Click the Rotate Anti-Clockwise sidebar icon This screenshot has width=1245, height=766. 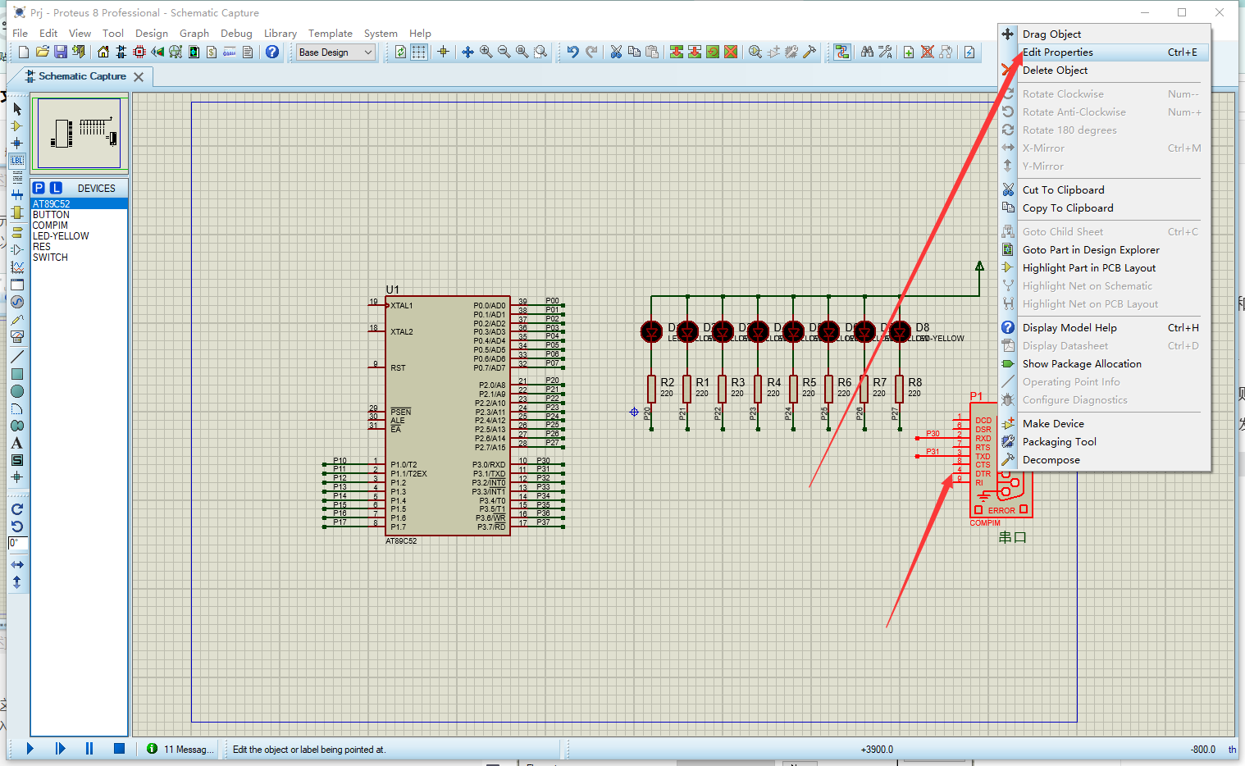point(17,527)
